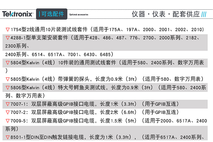Click the '列、数字万用表）' continuation line
This screenshot has height=142, width=213.
(x=25, y=96)
